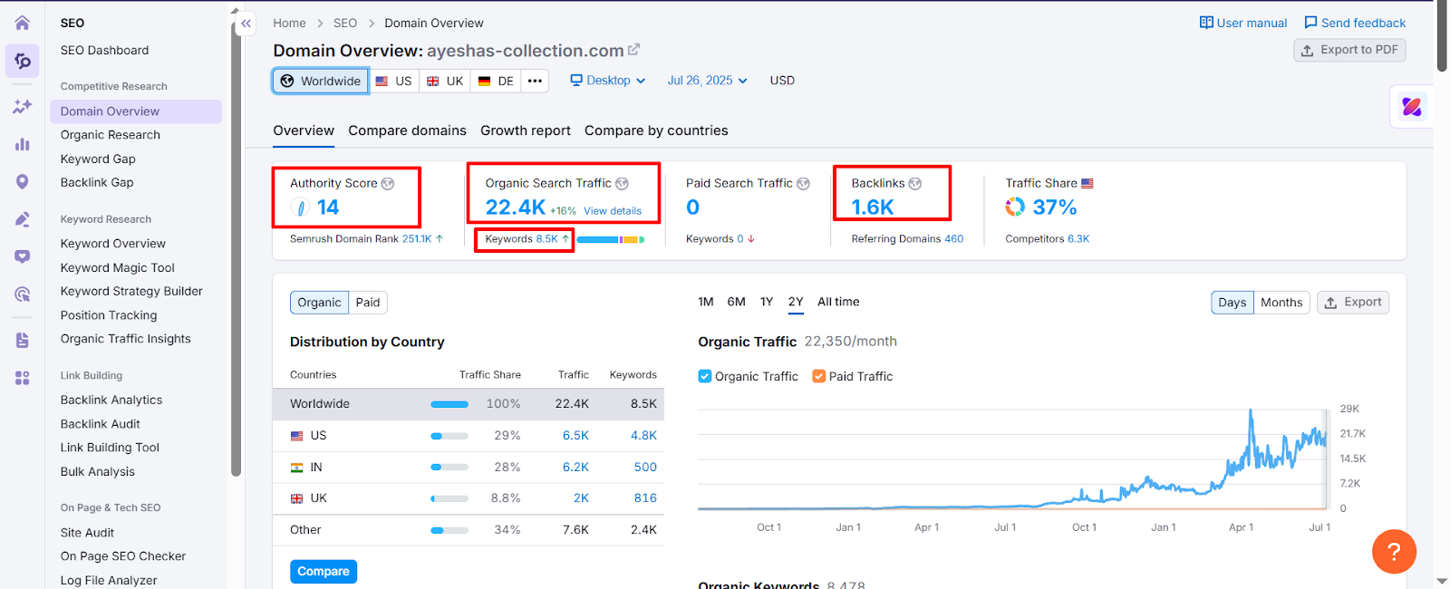Screen dimensions: 1450x589
Task: Open the document report icon in rail
Action: 23,340
